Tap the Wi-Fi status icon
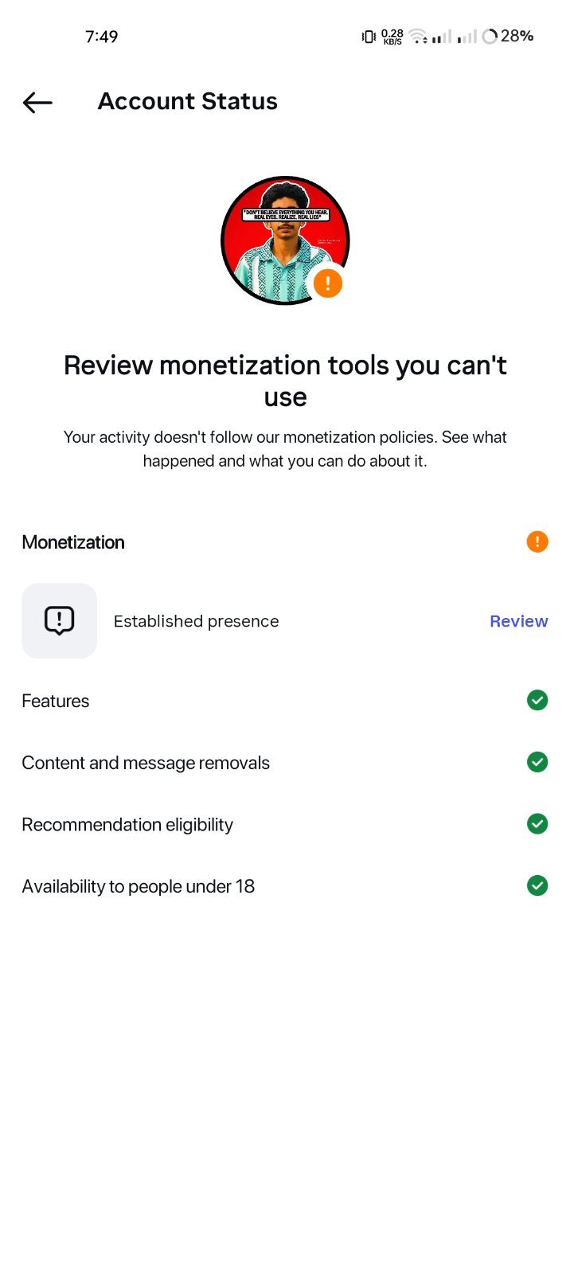 (x=418, y=36)
